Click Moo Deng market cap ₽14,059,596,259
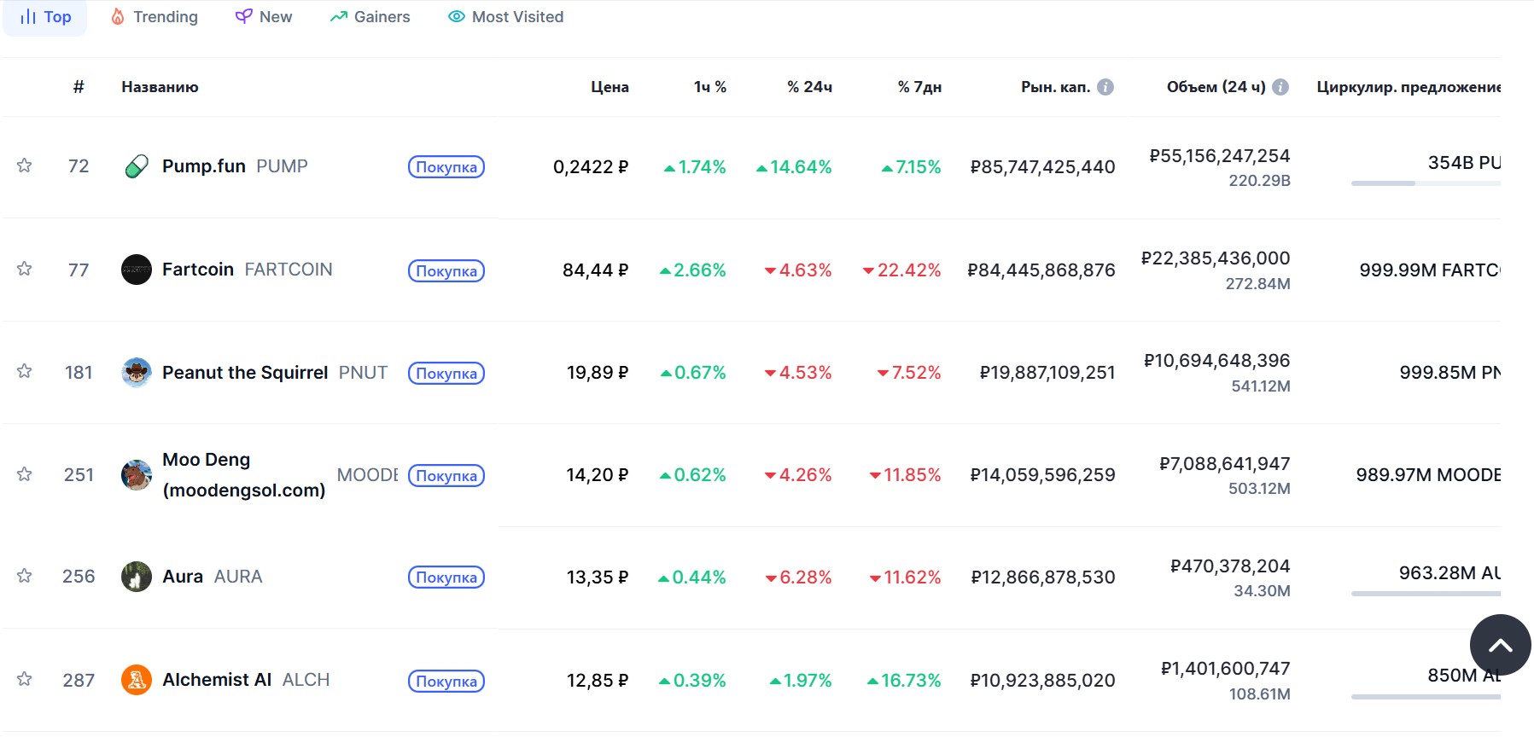 coord(1042,475)
